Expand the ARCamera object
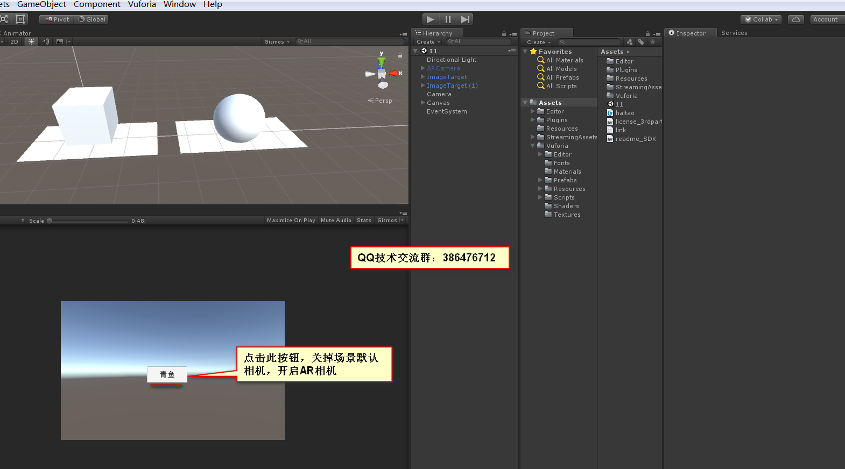This screenshot has height=469, width=845. [423, 68]
